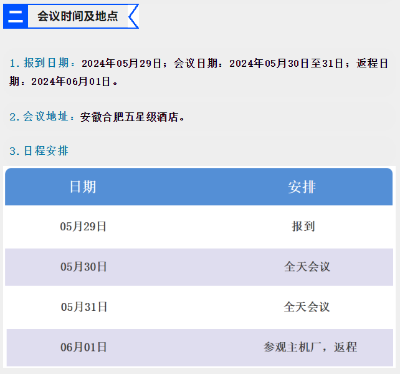
Task: Click the 2024年05月30日至31日 meeting date text
Action: pos(288,63)
